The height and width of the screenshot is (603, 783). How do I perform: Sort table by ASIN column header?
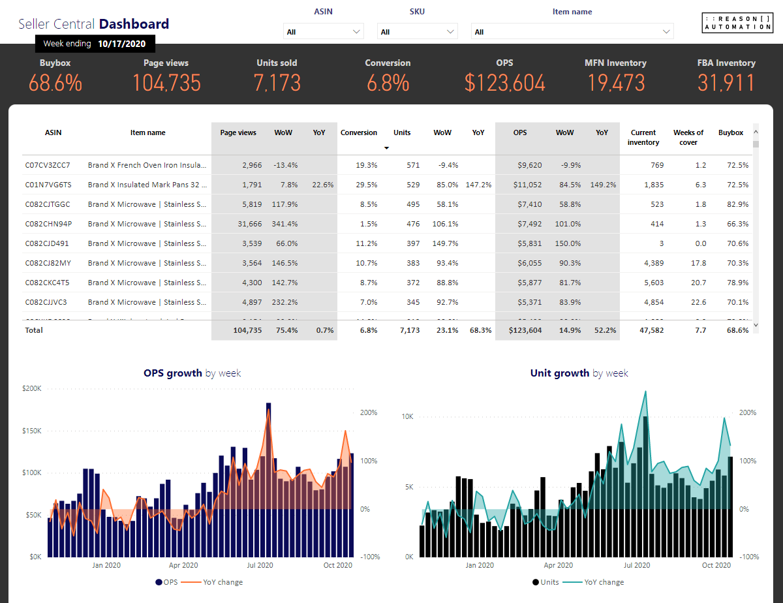point(54,132)
